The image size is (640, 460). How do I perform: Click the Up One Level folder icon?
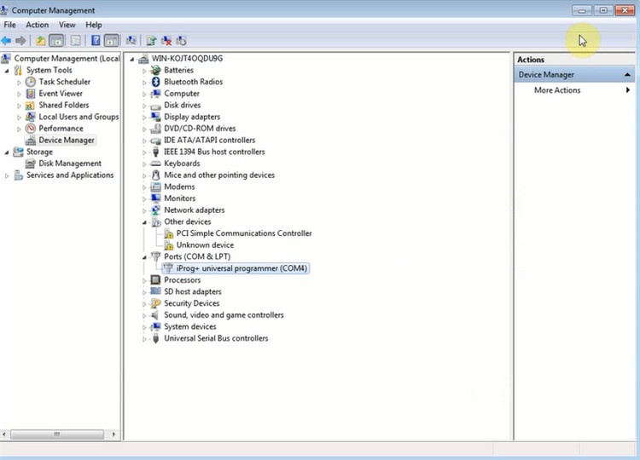41,40
